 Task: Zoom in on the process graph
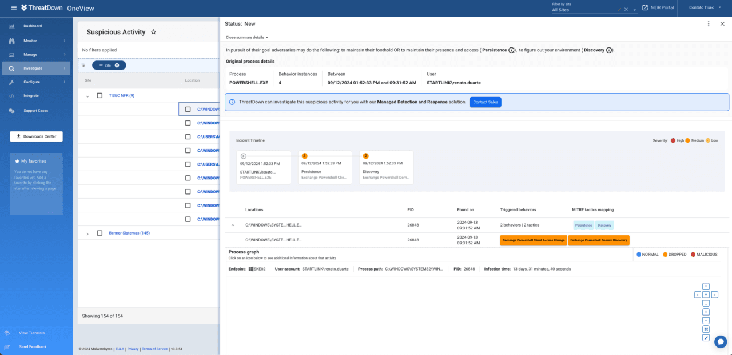click(706, 312)
